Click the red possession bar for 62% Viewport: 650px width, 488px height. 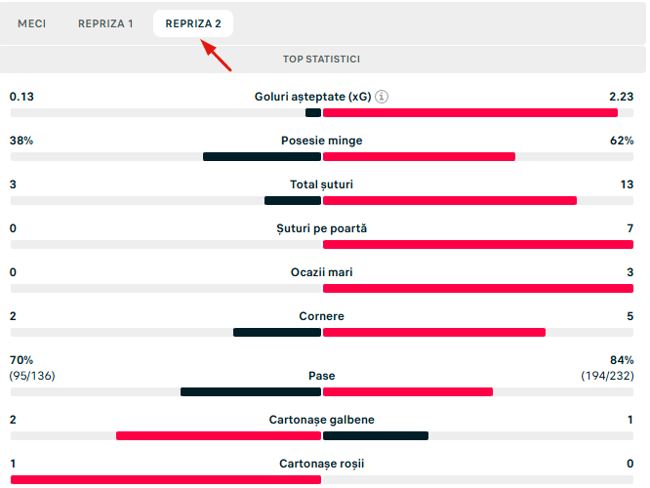click(419, 157)
